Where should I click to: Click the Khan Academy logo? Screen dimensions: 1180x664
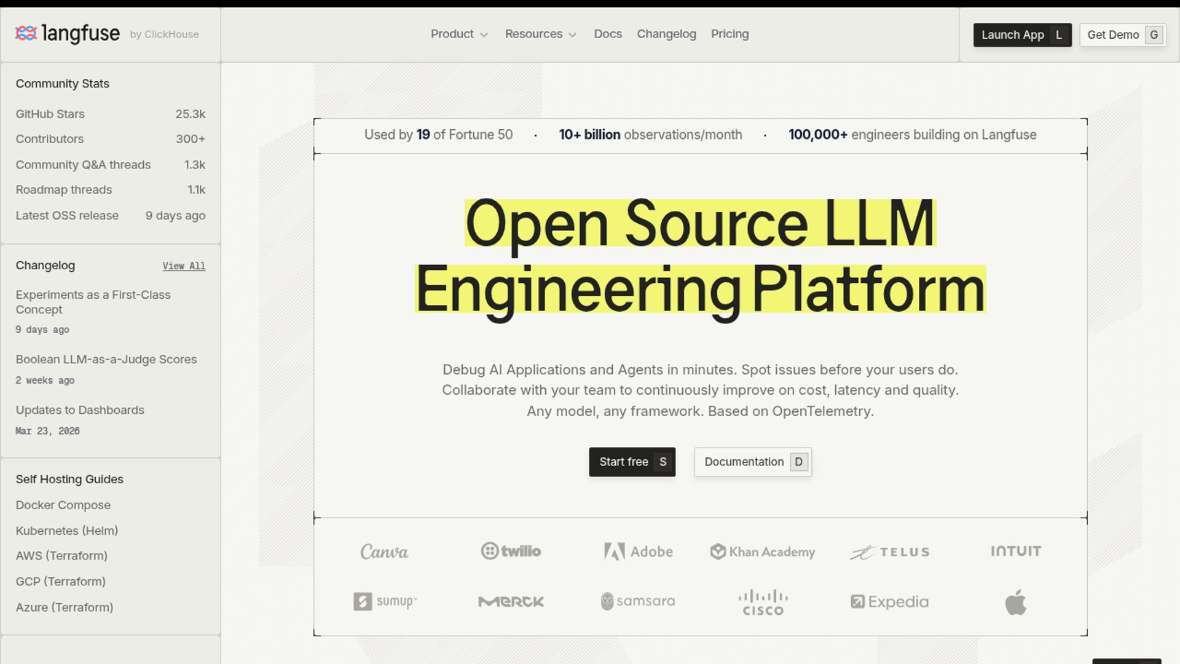pos(763,551)
